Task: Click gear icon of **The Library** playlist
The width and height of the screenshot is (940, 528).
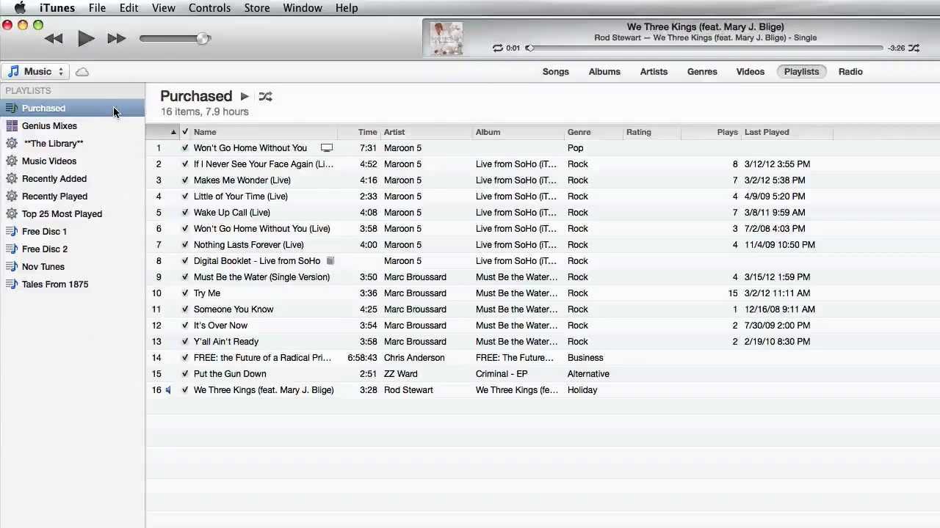Action: pyautogui.click(x=12, y=144)
